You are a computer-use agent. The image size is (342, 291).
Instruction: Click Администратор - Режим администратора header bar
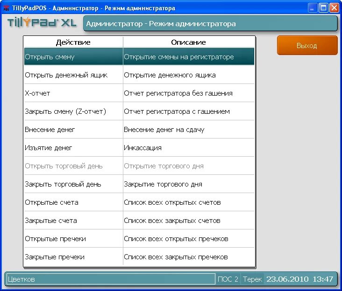(x=210, y=23)
